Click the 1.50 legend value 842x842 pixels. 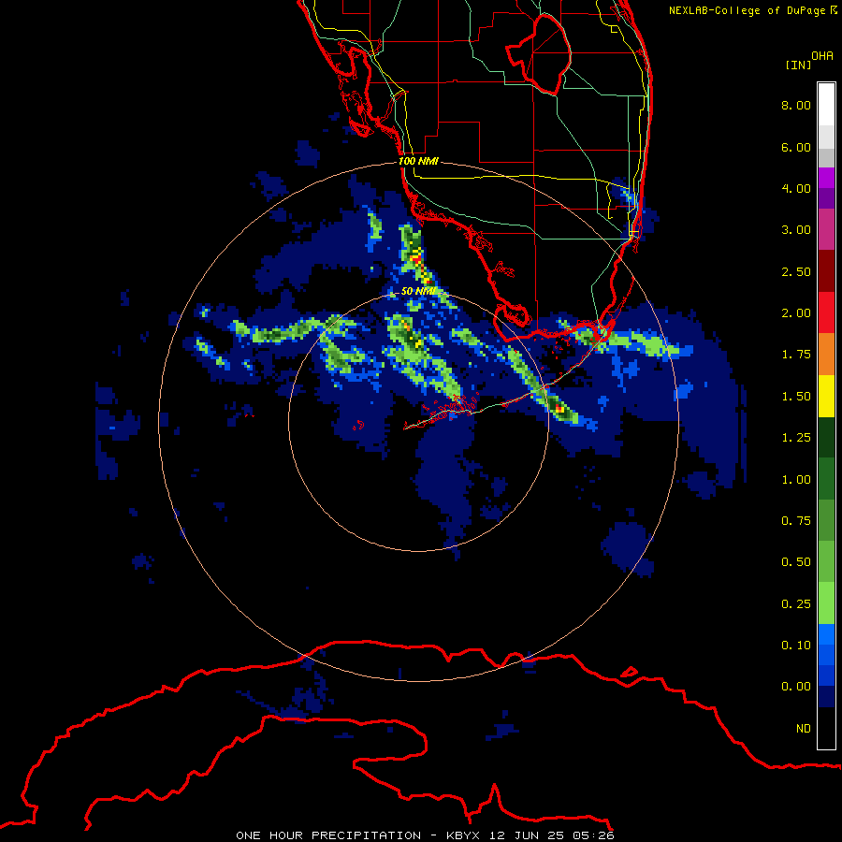796,397
